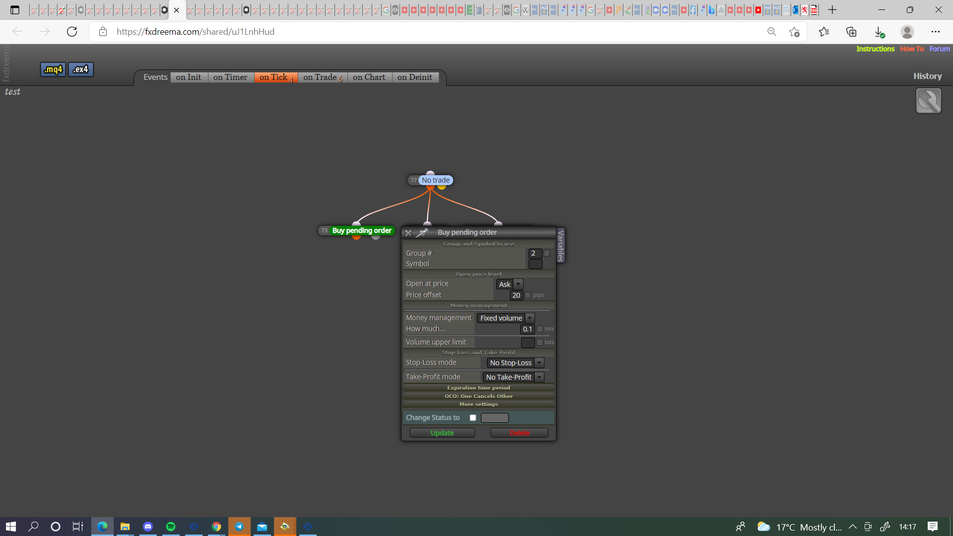
Task: Toggle the checkbox beside Group number
Action: pyautogui.click(x=547, y=253)
